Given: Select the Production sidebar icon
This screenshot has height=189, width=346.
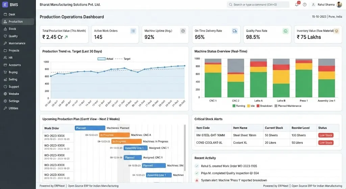Looking at the screenshot, I should pyautogui.click(x=5, y=22).
